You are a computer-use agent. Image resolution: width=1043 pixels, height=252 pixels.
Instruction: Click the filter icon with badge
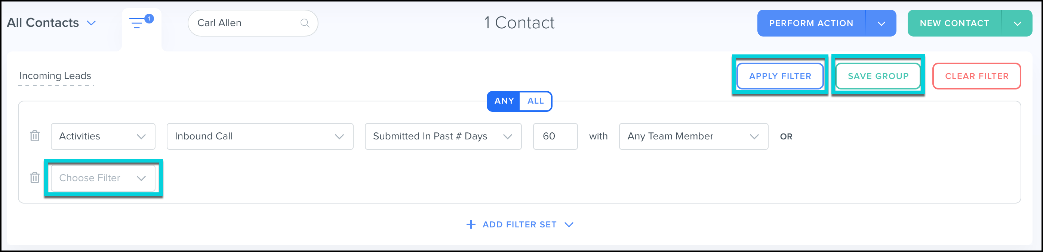(138, 23)
